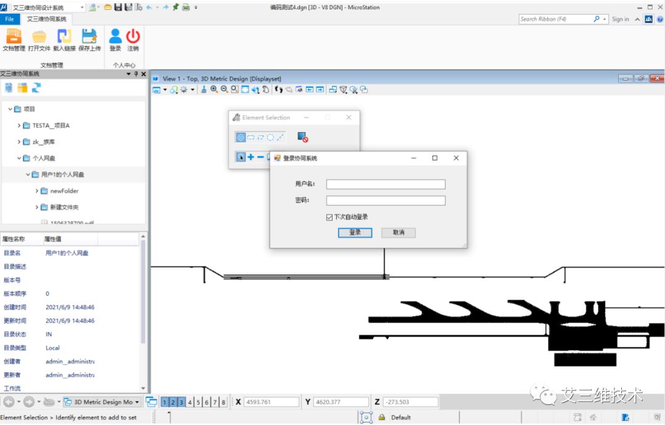Click the 登录 button in login dialog

tap(355, 232)
